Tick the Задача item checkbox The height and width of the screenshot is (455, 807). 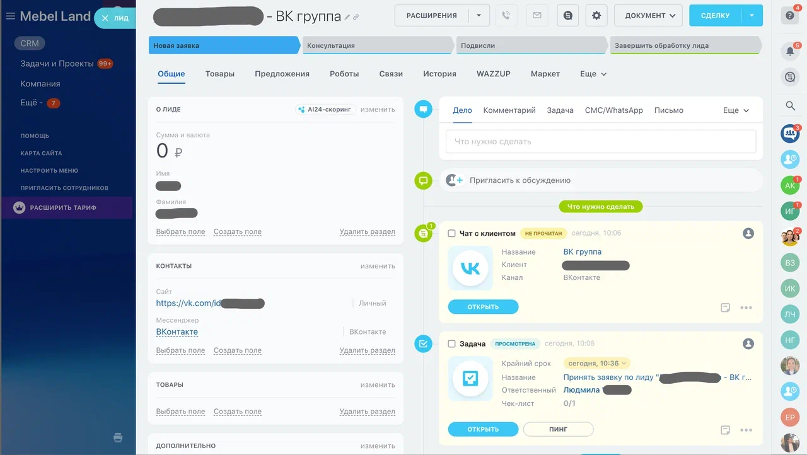451,344
